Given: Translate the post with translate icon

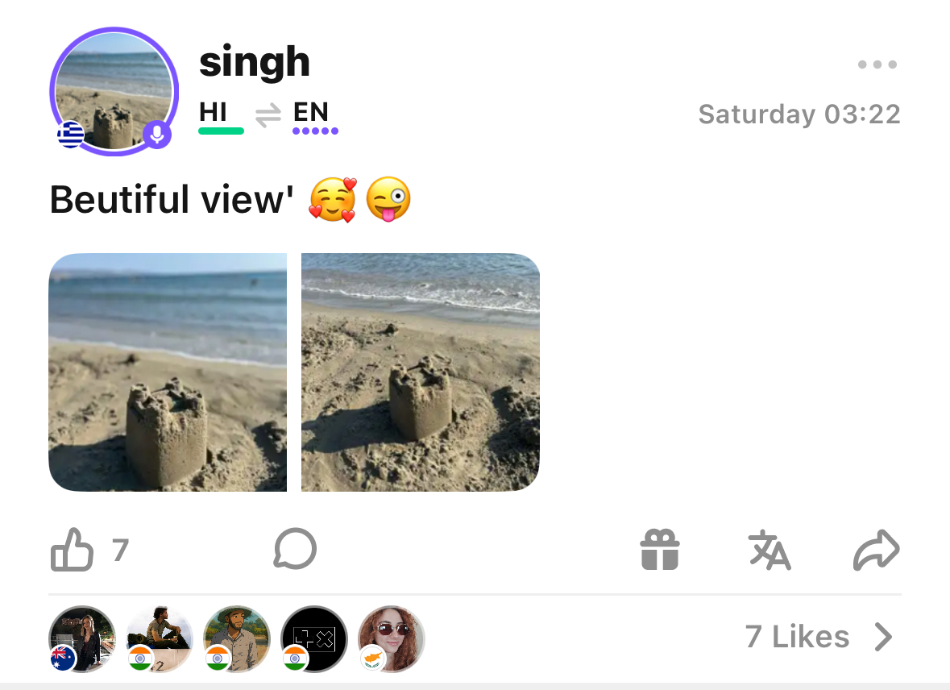Looking at the screenshot, I should [770, 550].
